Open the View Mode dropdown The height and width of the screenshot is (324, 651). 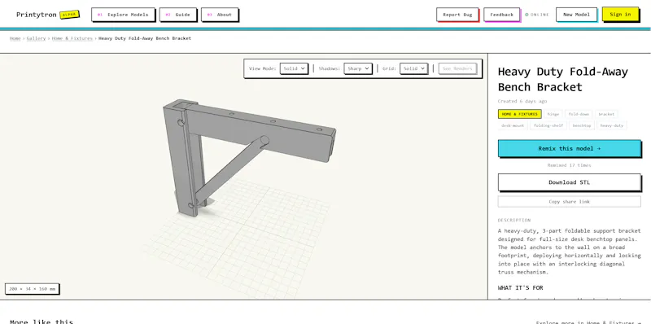[x=294, y=68]
